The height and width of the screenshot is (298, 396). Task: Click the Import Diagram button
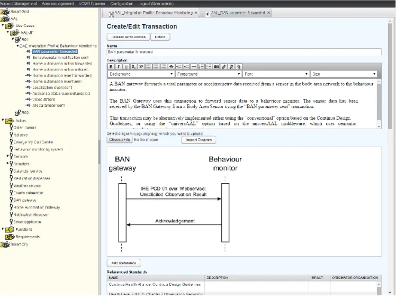click(x=199, y=140)
